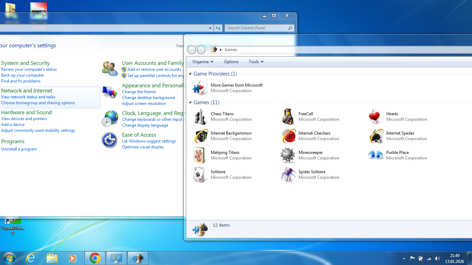Expand the Control Panel address history dropdown
Image resolution: width=472 pixels, height=265 pixels.
pos(210,28)
